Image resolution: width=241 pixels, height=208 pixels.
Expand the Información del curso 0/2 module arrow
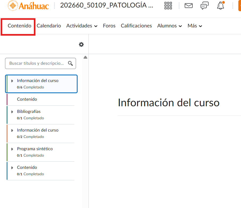point(12,130)
